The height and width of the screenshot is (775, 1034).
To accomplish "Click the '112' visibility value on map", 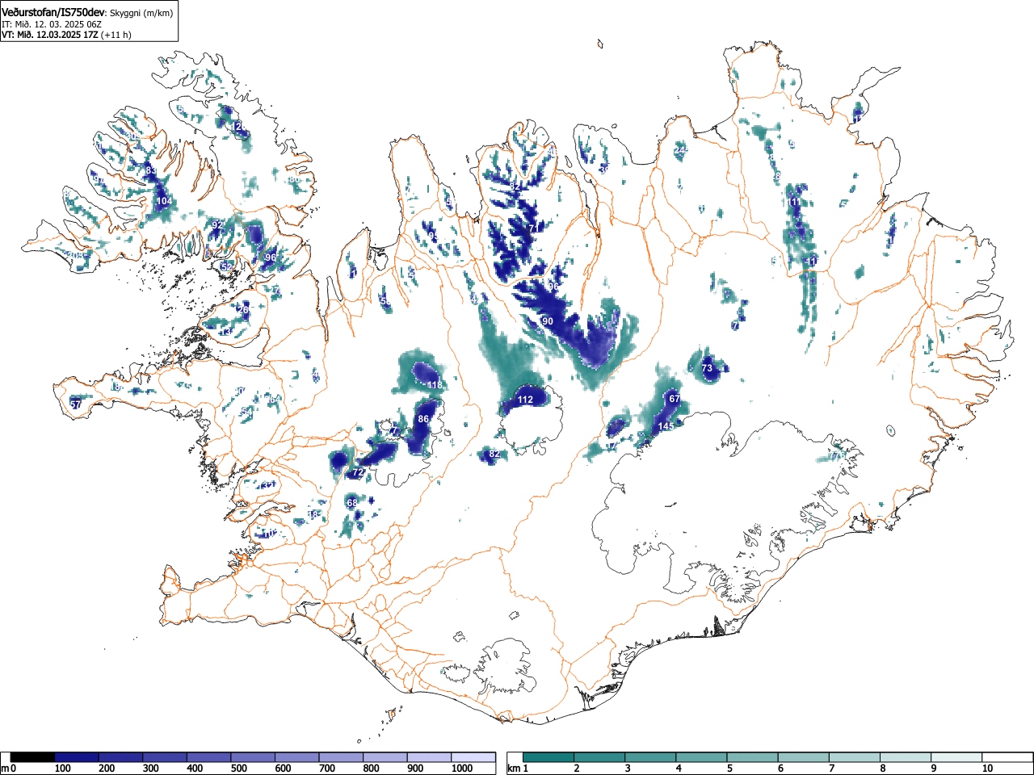I will 525,400.
